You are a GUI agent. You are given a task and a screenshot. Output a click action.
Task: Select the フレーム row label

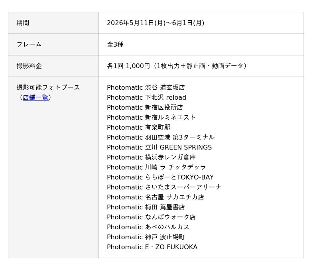tap(29, 44)
